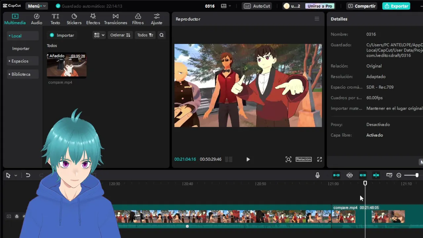The image size is (423, 238).
Task: Switch to the Filtros tab
Action: point(138,19)
